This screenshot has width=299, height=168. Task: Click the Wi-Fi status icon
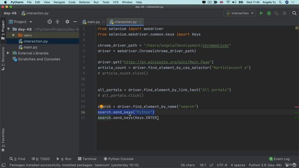tap(228, 2)
